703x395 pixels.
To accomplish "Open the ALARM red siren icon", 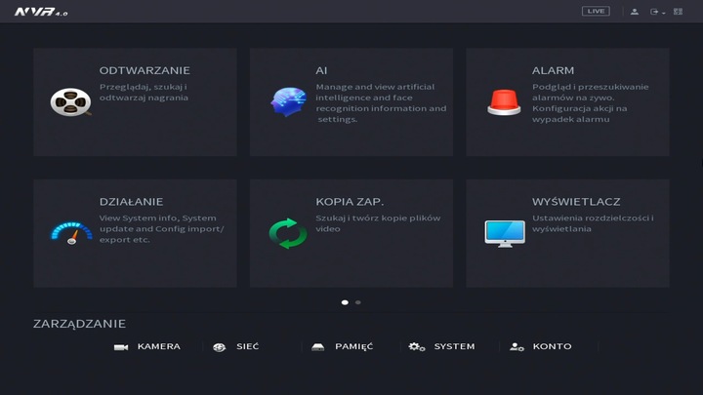I will [504, 101].
